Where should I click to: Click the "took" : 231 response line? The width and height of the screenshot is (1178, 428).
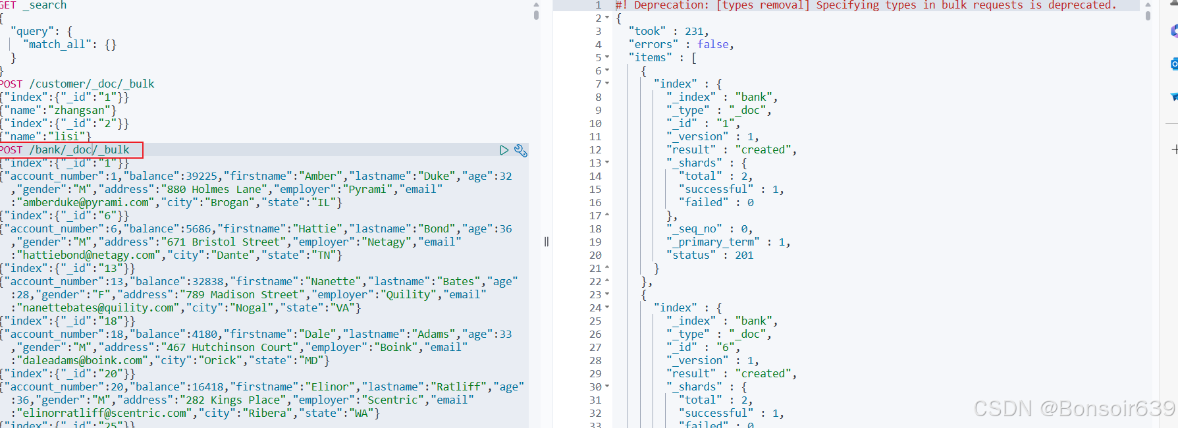pos(668,32)
